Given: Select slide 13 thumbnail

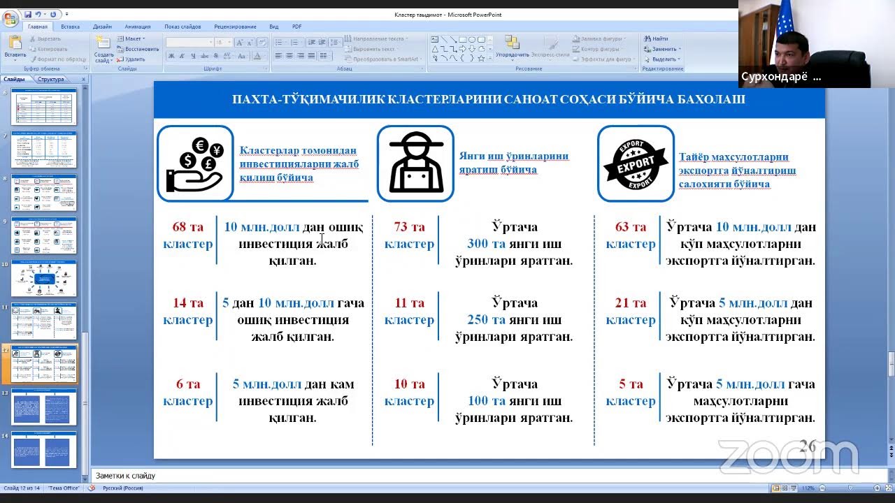Looking at the screenshot, I should coord(43,407).
